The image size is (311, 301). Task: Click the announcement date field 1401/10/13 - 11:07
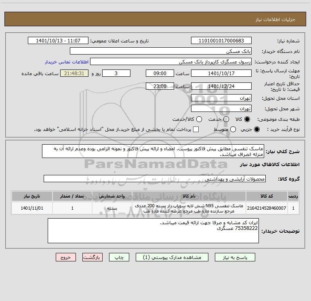[x=58, y=40]
